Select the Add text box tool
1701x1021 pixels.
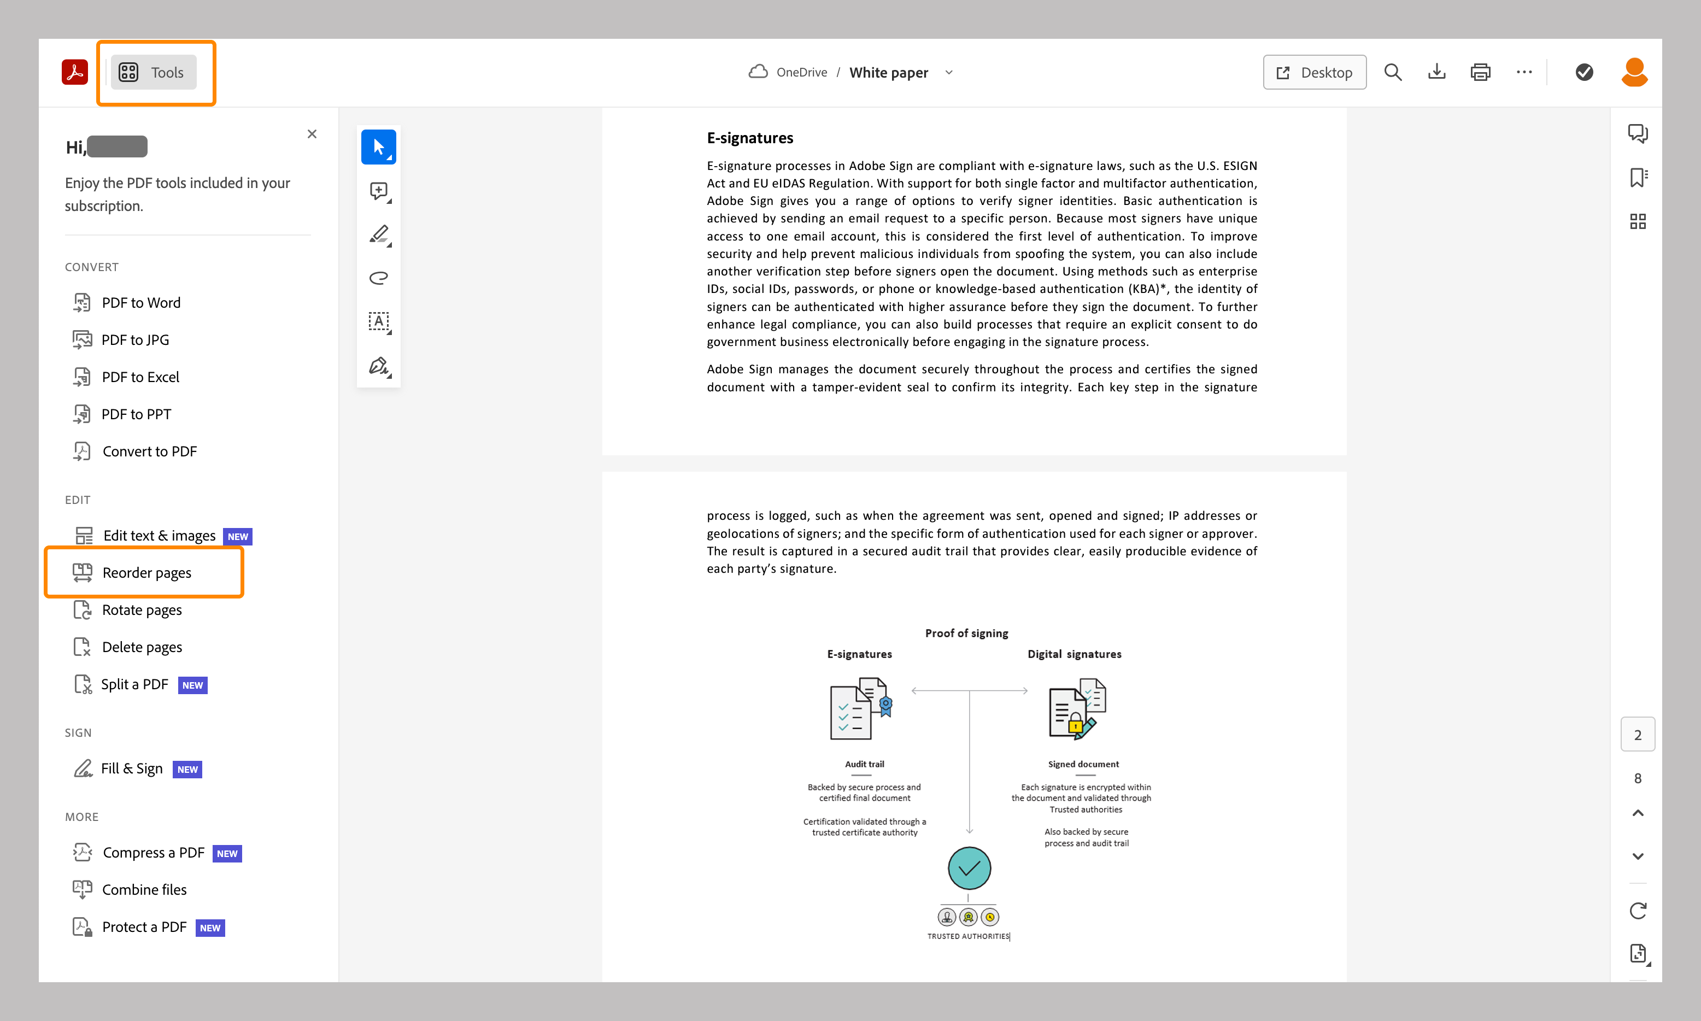click(378, 321)
